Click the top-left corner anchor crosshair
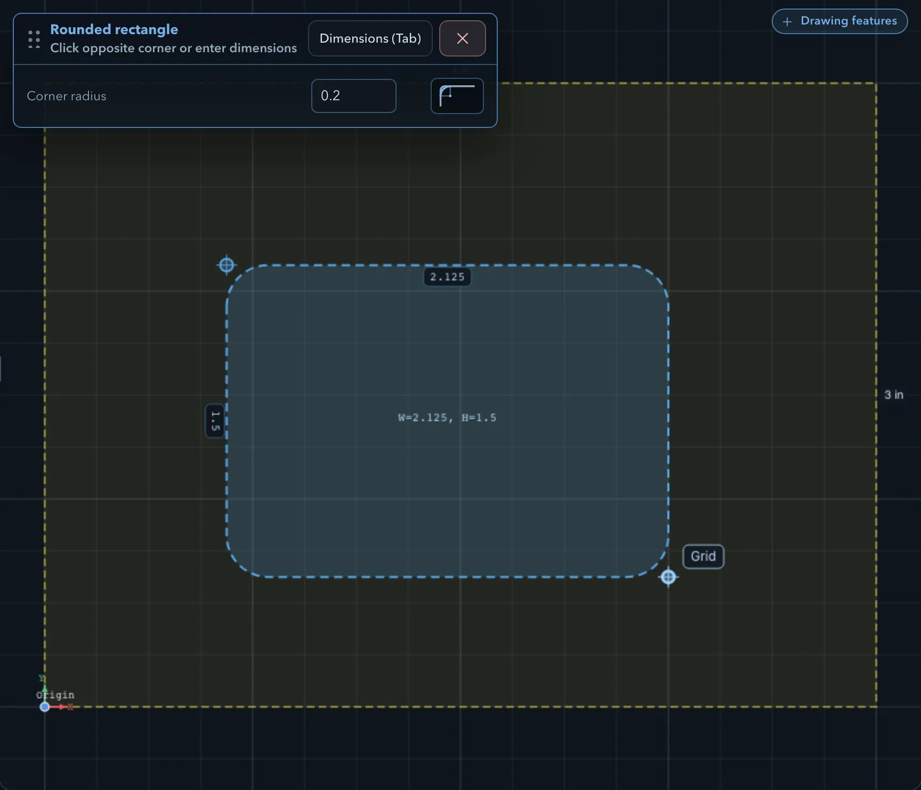This screenshot has height=790, width=921. pyautogui.click(x=227, y=264)
